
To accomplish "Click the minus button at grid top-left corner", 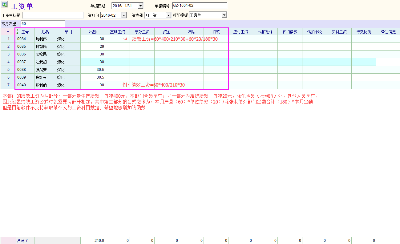I will point(8,32).
